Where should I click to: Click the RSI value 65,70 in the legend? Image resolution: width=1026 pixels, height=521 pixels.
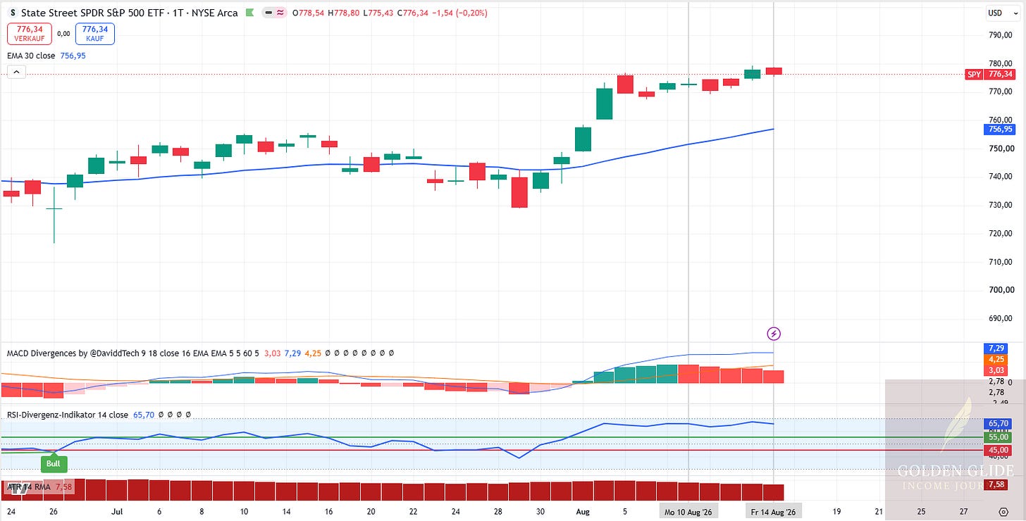point(142,415)
